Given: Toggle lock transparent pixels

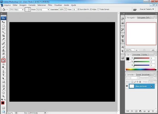Looking at the screenshot, I should 132,82.
